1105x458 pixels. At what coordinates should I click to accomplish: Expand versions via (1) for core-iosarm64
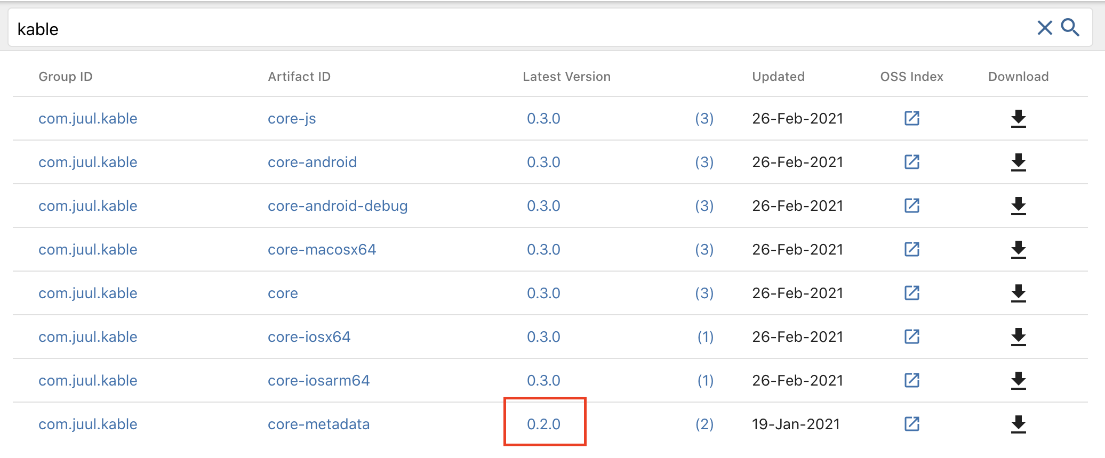[705, 380]
